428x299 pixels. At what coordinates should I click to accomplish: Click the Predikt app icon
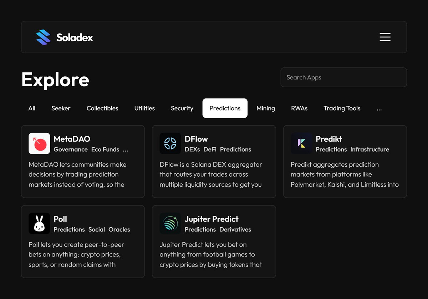point(301,143)
